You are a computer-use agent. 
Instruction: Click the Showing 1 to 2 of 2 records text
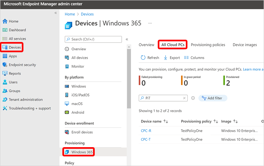(160, 111)
